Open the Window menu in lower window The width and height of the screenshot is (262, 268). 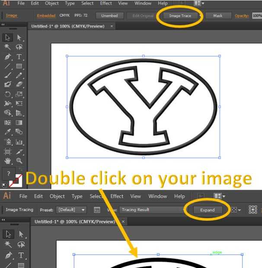point(157,196)
